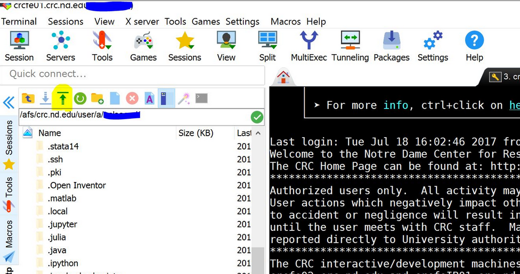
Task: Sort files by Name column header
Action: pos(50,133)
